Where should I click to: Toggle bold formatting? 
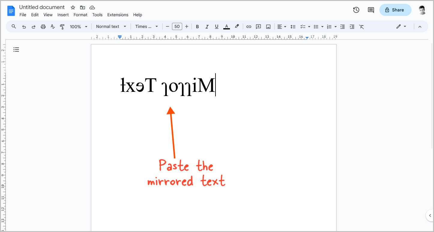coord(197,26)
